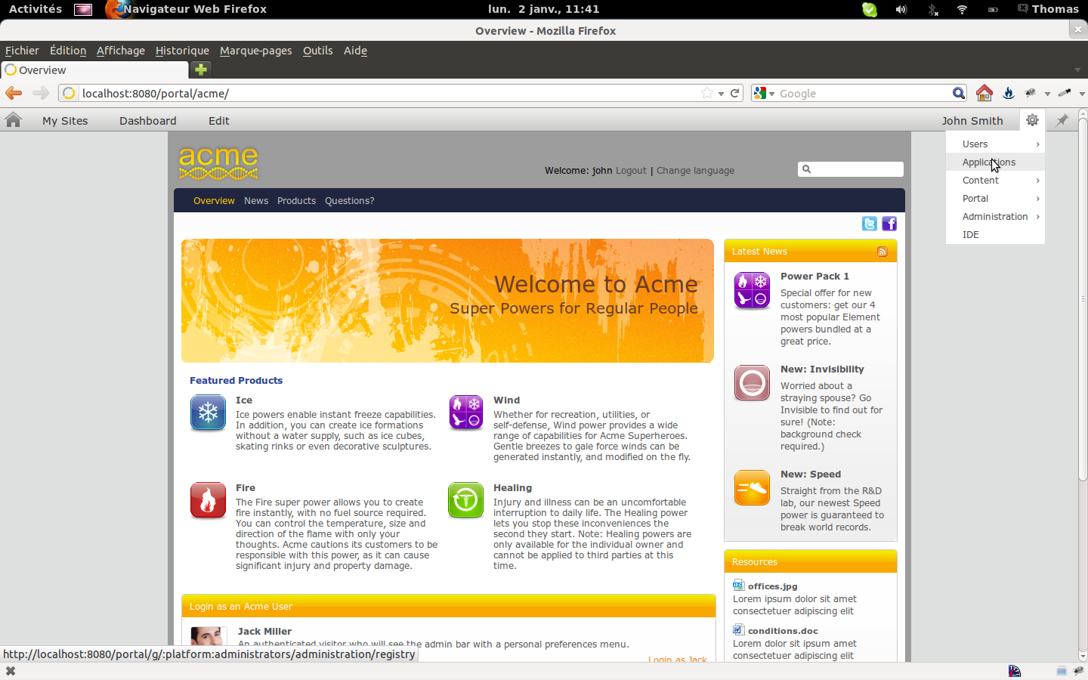The height and width of the screenshot is (680, 1088).
Task: Open the Outils menu
Action: pos(317,51)
